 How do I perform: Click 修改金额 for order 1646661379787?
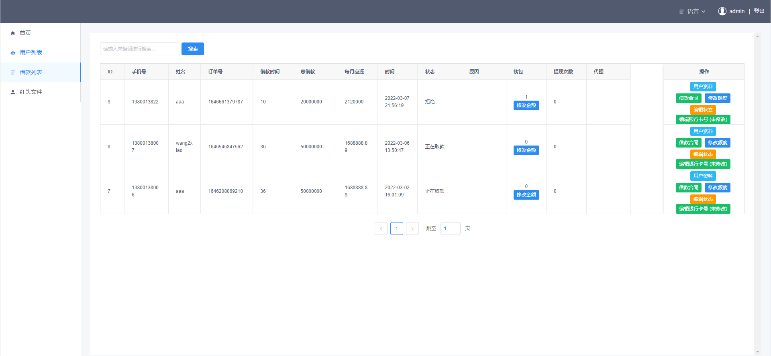click(526, 105)
